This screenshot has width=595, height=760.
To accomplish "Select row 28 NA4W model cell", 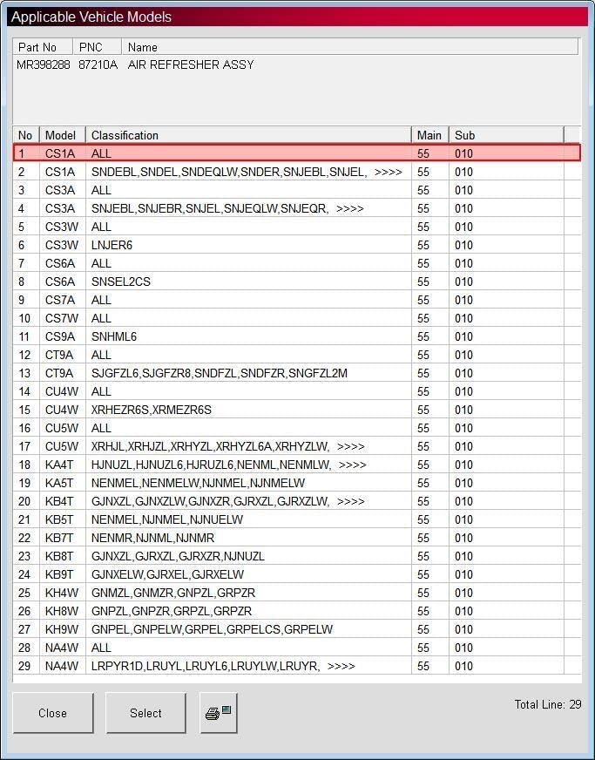I will pos(62,648).
